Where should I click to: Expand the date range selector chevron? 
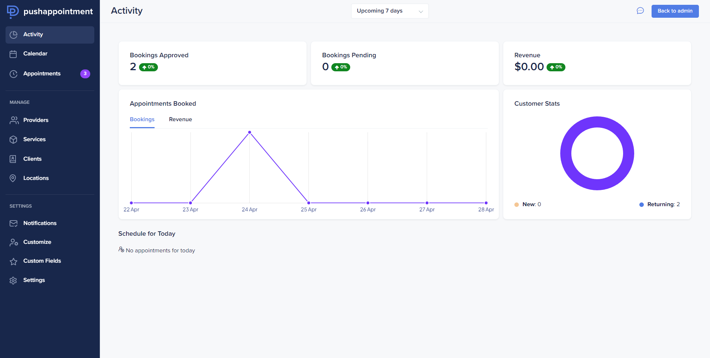click(421, 11)
